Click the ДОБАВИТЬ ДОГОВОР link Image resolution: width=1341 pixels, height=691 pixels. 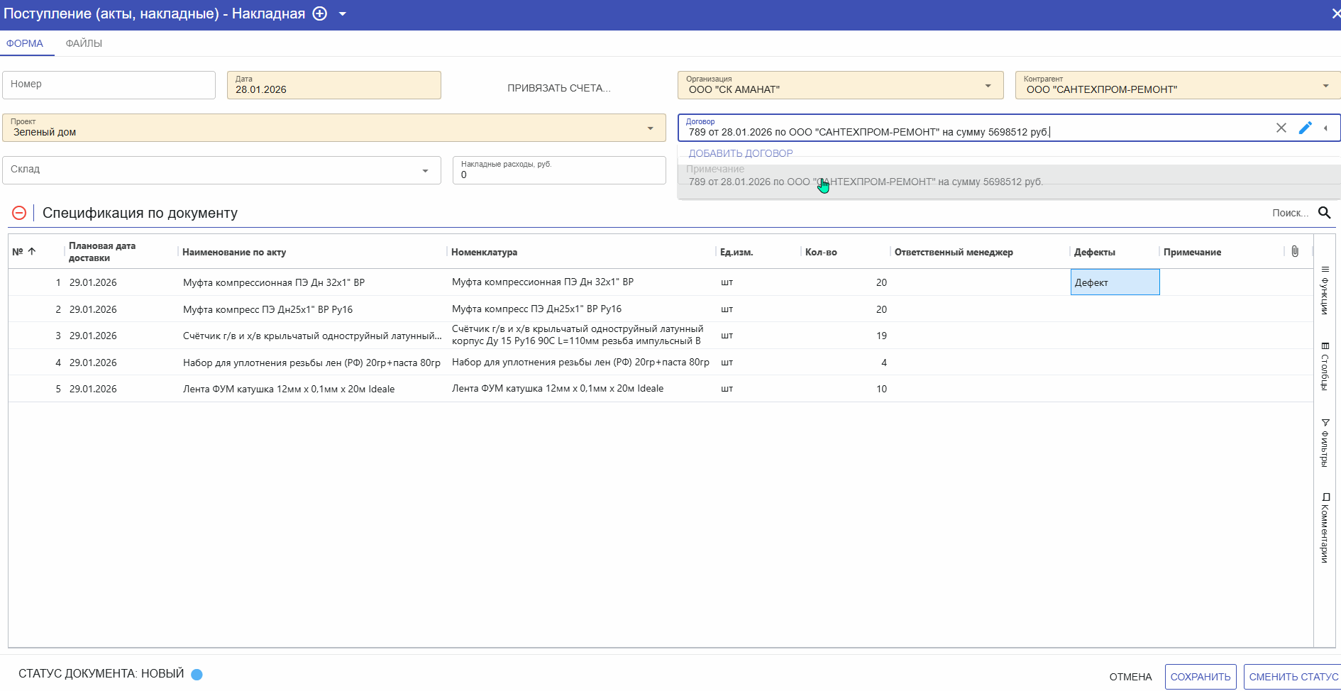[741, 153]
